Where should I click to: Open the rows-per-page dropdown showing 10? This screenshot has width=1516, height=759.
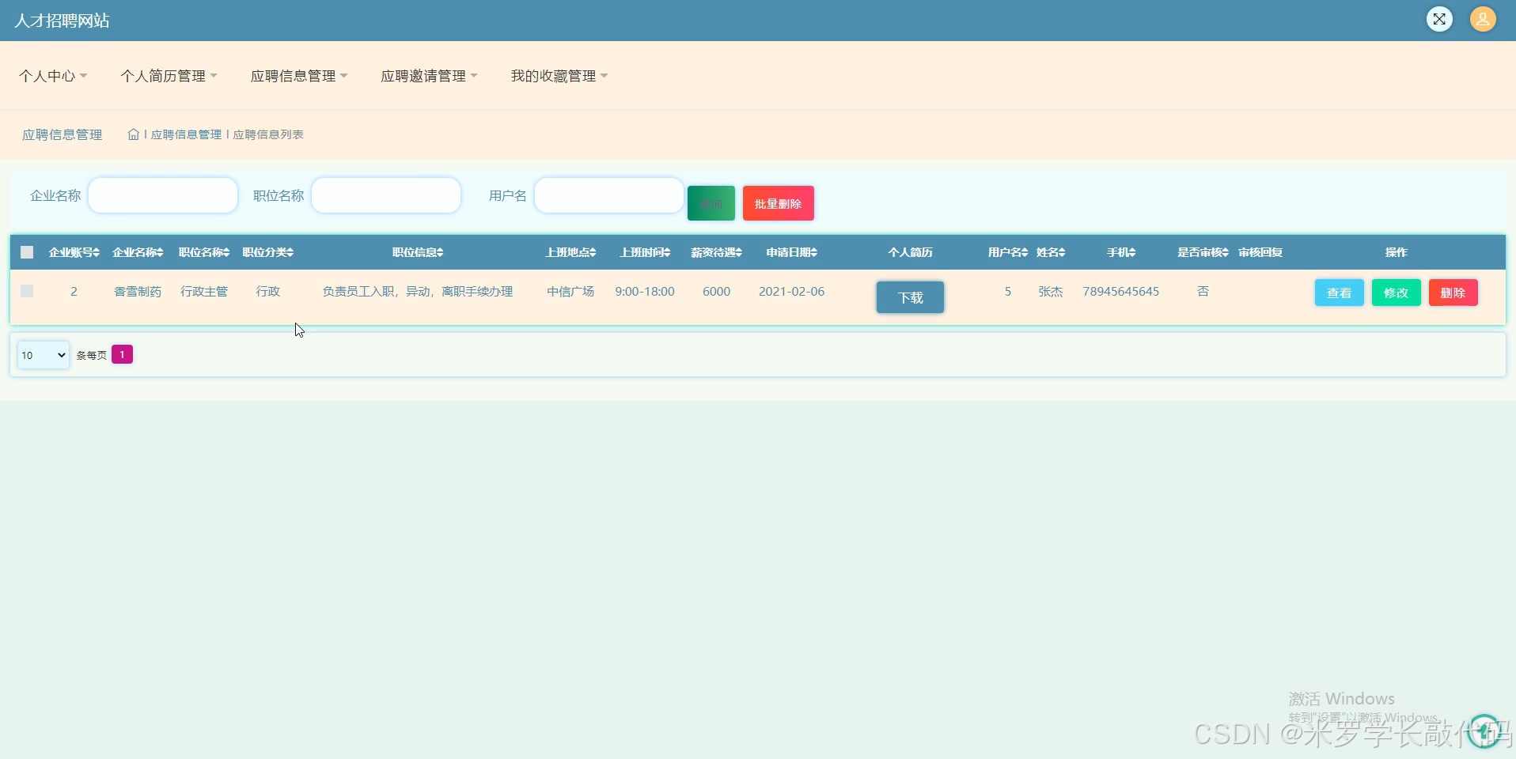pos(44,355)
